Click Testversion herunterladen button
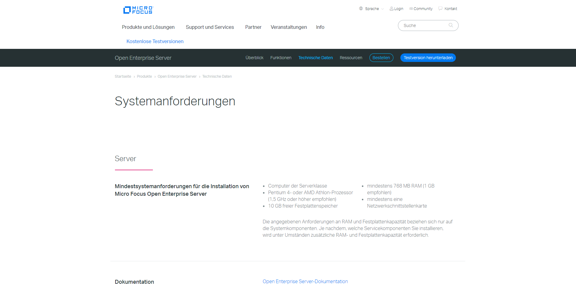The width and height of the screenshot is (576, 288). coord(428,58)
